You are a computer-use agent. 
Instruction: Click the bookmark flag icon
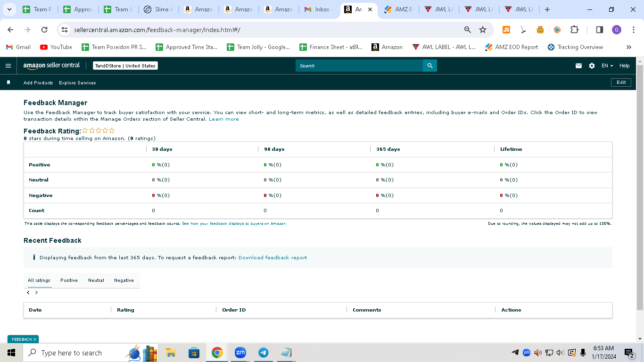(8, 82)
